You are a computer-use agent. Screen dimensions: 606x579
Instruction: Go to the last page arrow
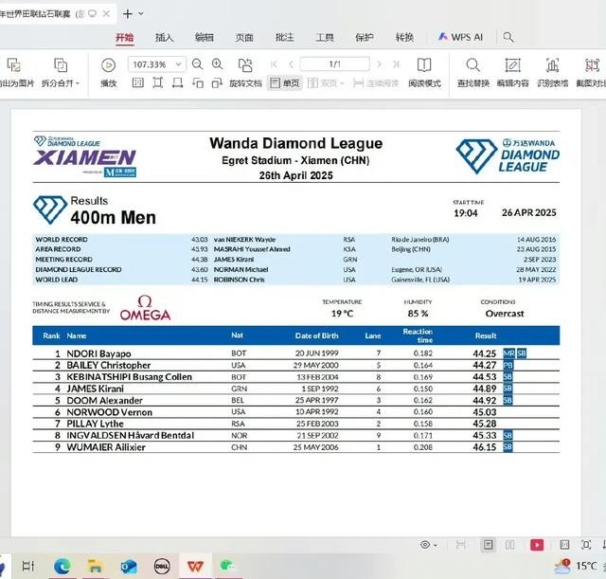[x=396, y=64]
